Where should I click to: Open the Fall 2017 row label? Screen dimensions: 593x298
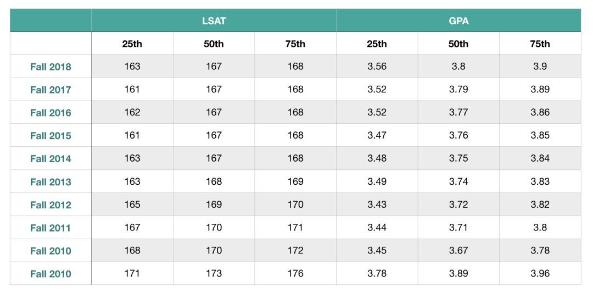(51, 90)
